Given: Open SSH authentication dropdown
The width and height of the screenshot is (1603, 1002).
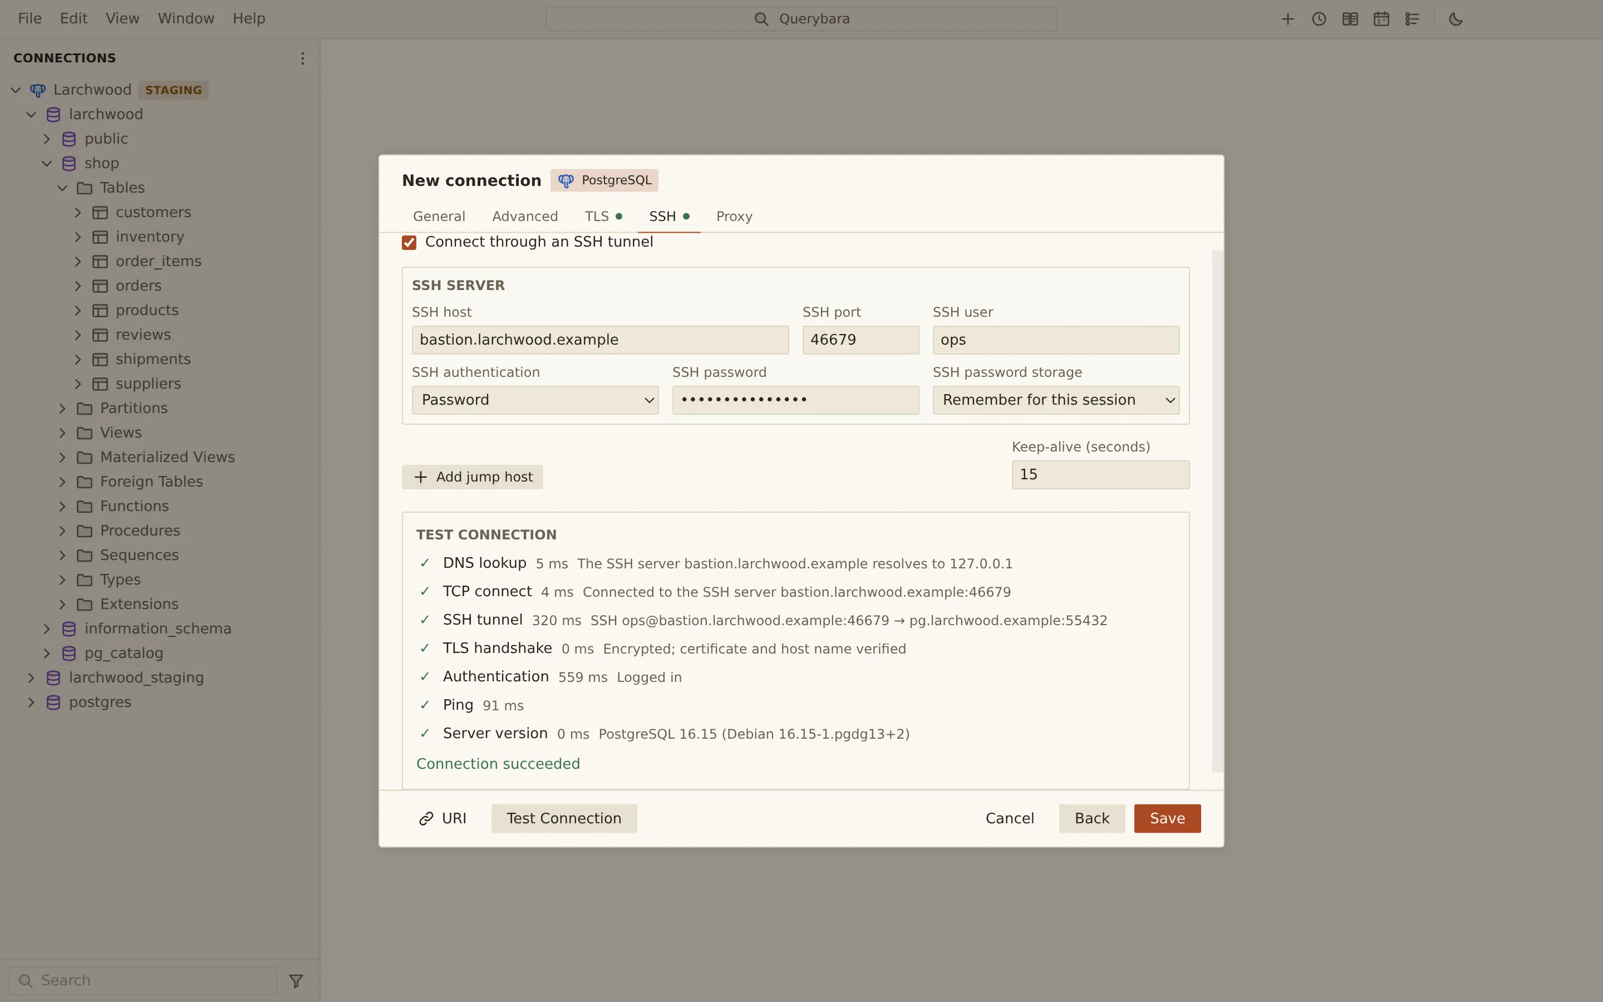Looking at the screenshot, I should pos(535,400).
